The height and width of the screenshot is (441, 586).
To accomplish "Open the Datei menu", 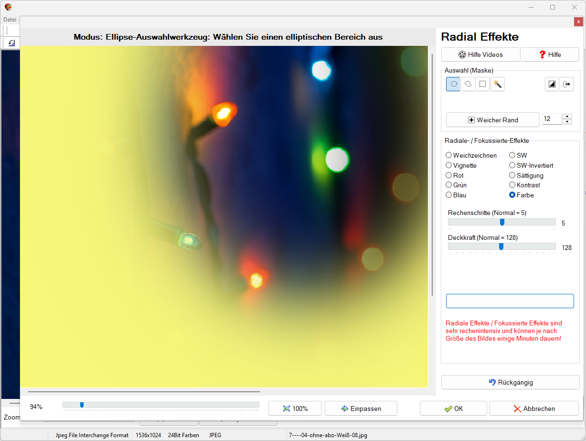I will pos(10,20).
